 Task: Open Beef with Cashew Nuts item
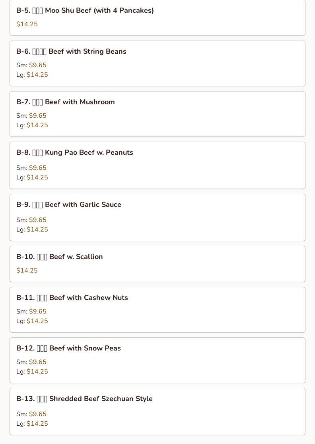(72, 298)
